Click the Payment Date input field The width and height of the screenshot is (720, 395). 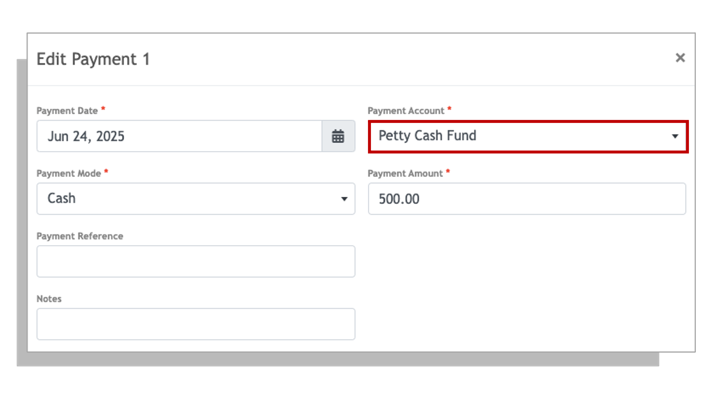coord(179,136)
